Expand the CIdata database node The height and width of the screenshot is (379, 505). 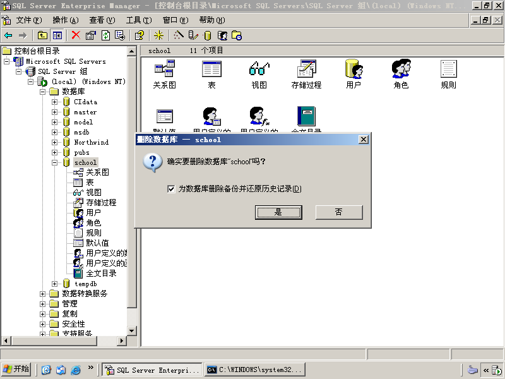click(54, 102)
